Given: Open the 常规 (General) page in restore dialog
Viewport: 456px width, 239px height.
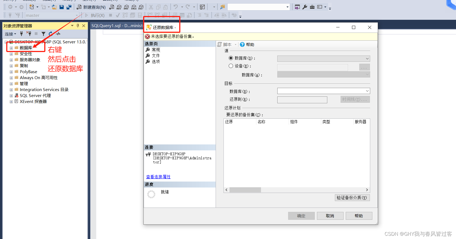Looking at the screenshot, I should pyautogui.click(x=156, y=50).
